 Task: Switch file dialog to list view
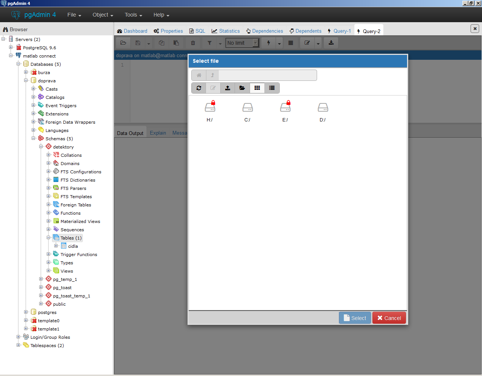[272, 88]
